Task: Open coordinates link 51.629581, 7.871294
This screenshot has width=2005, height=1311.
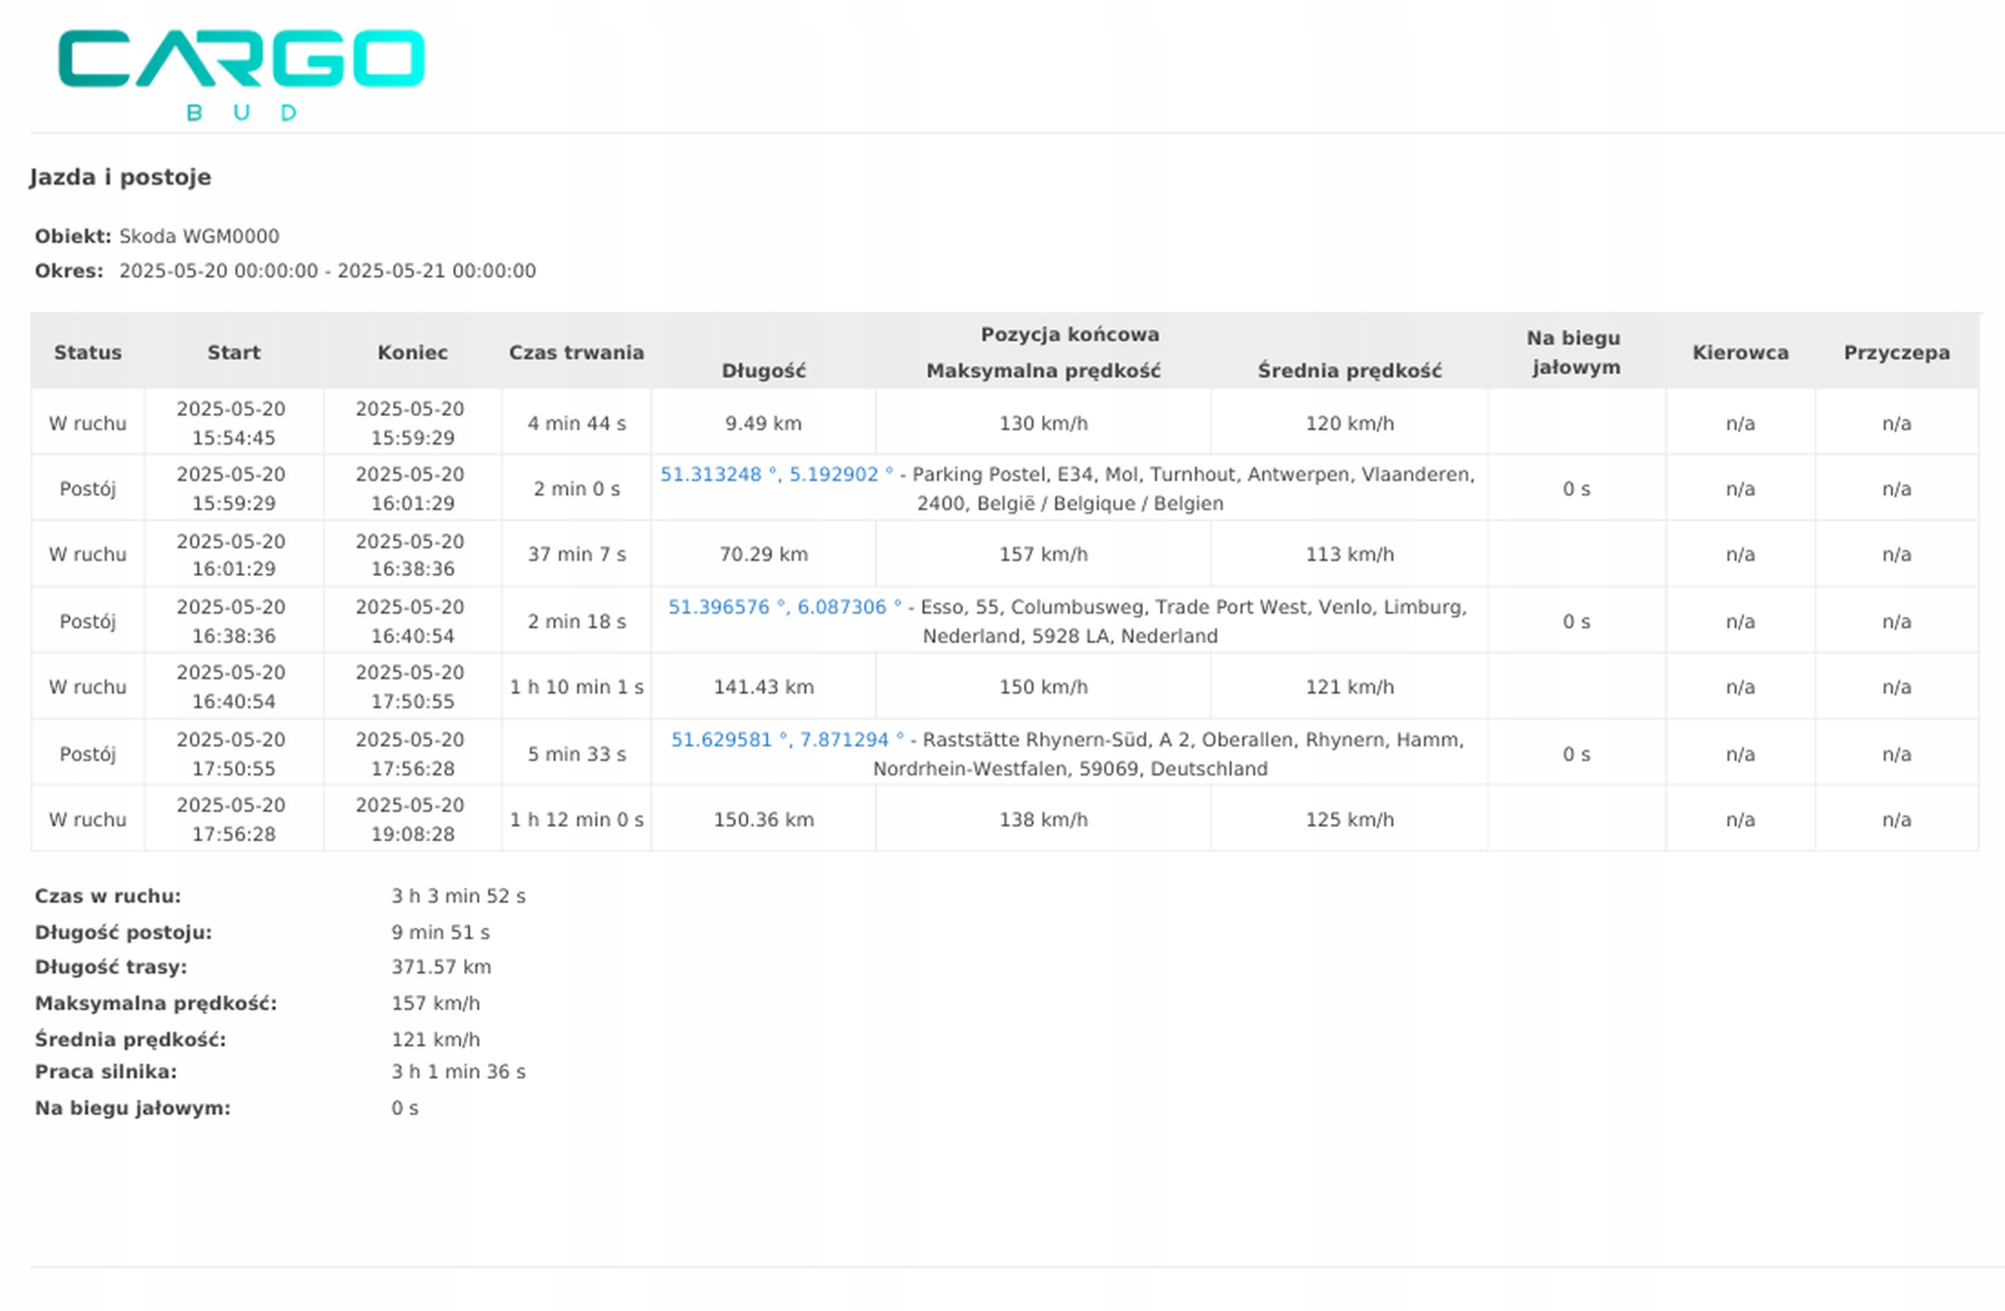Action: coord(786,739)
